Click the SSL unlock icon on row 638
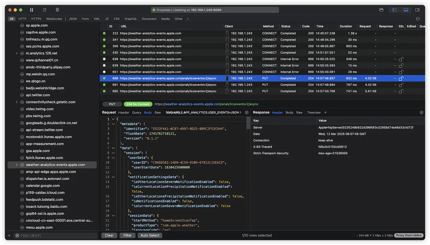Screen dimensions: 430x245 [401, 59]
